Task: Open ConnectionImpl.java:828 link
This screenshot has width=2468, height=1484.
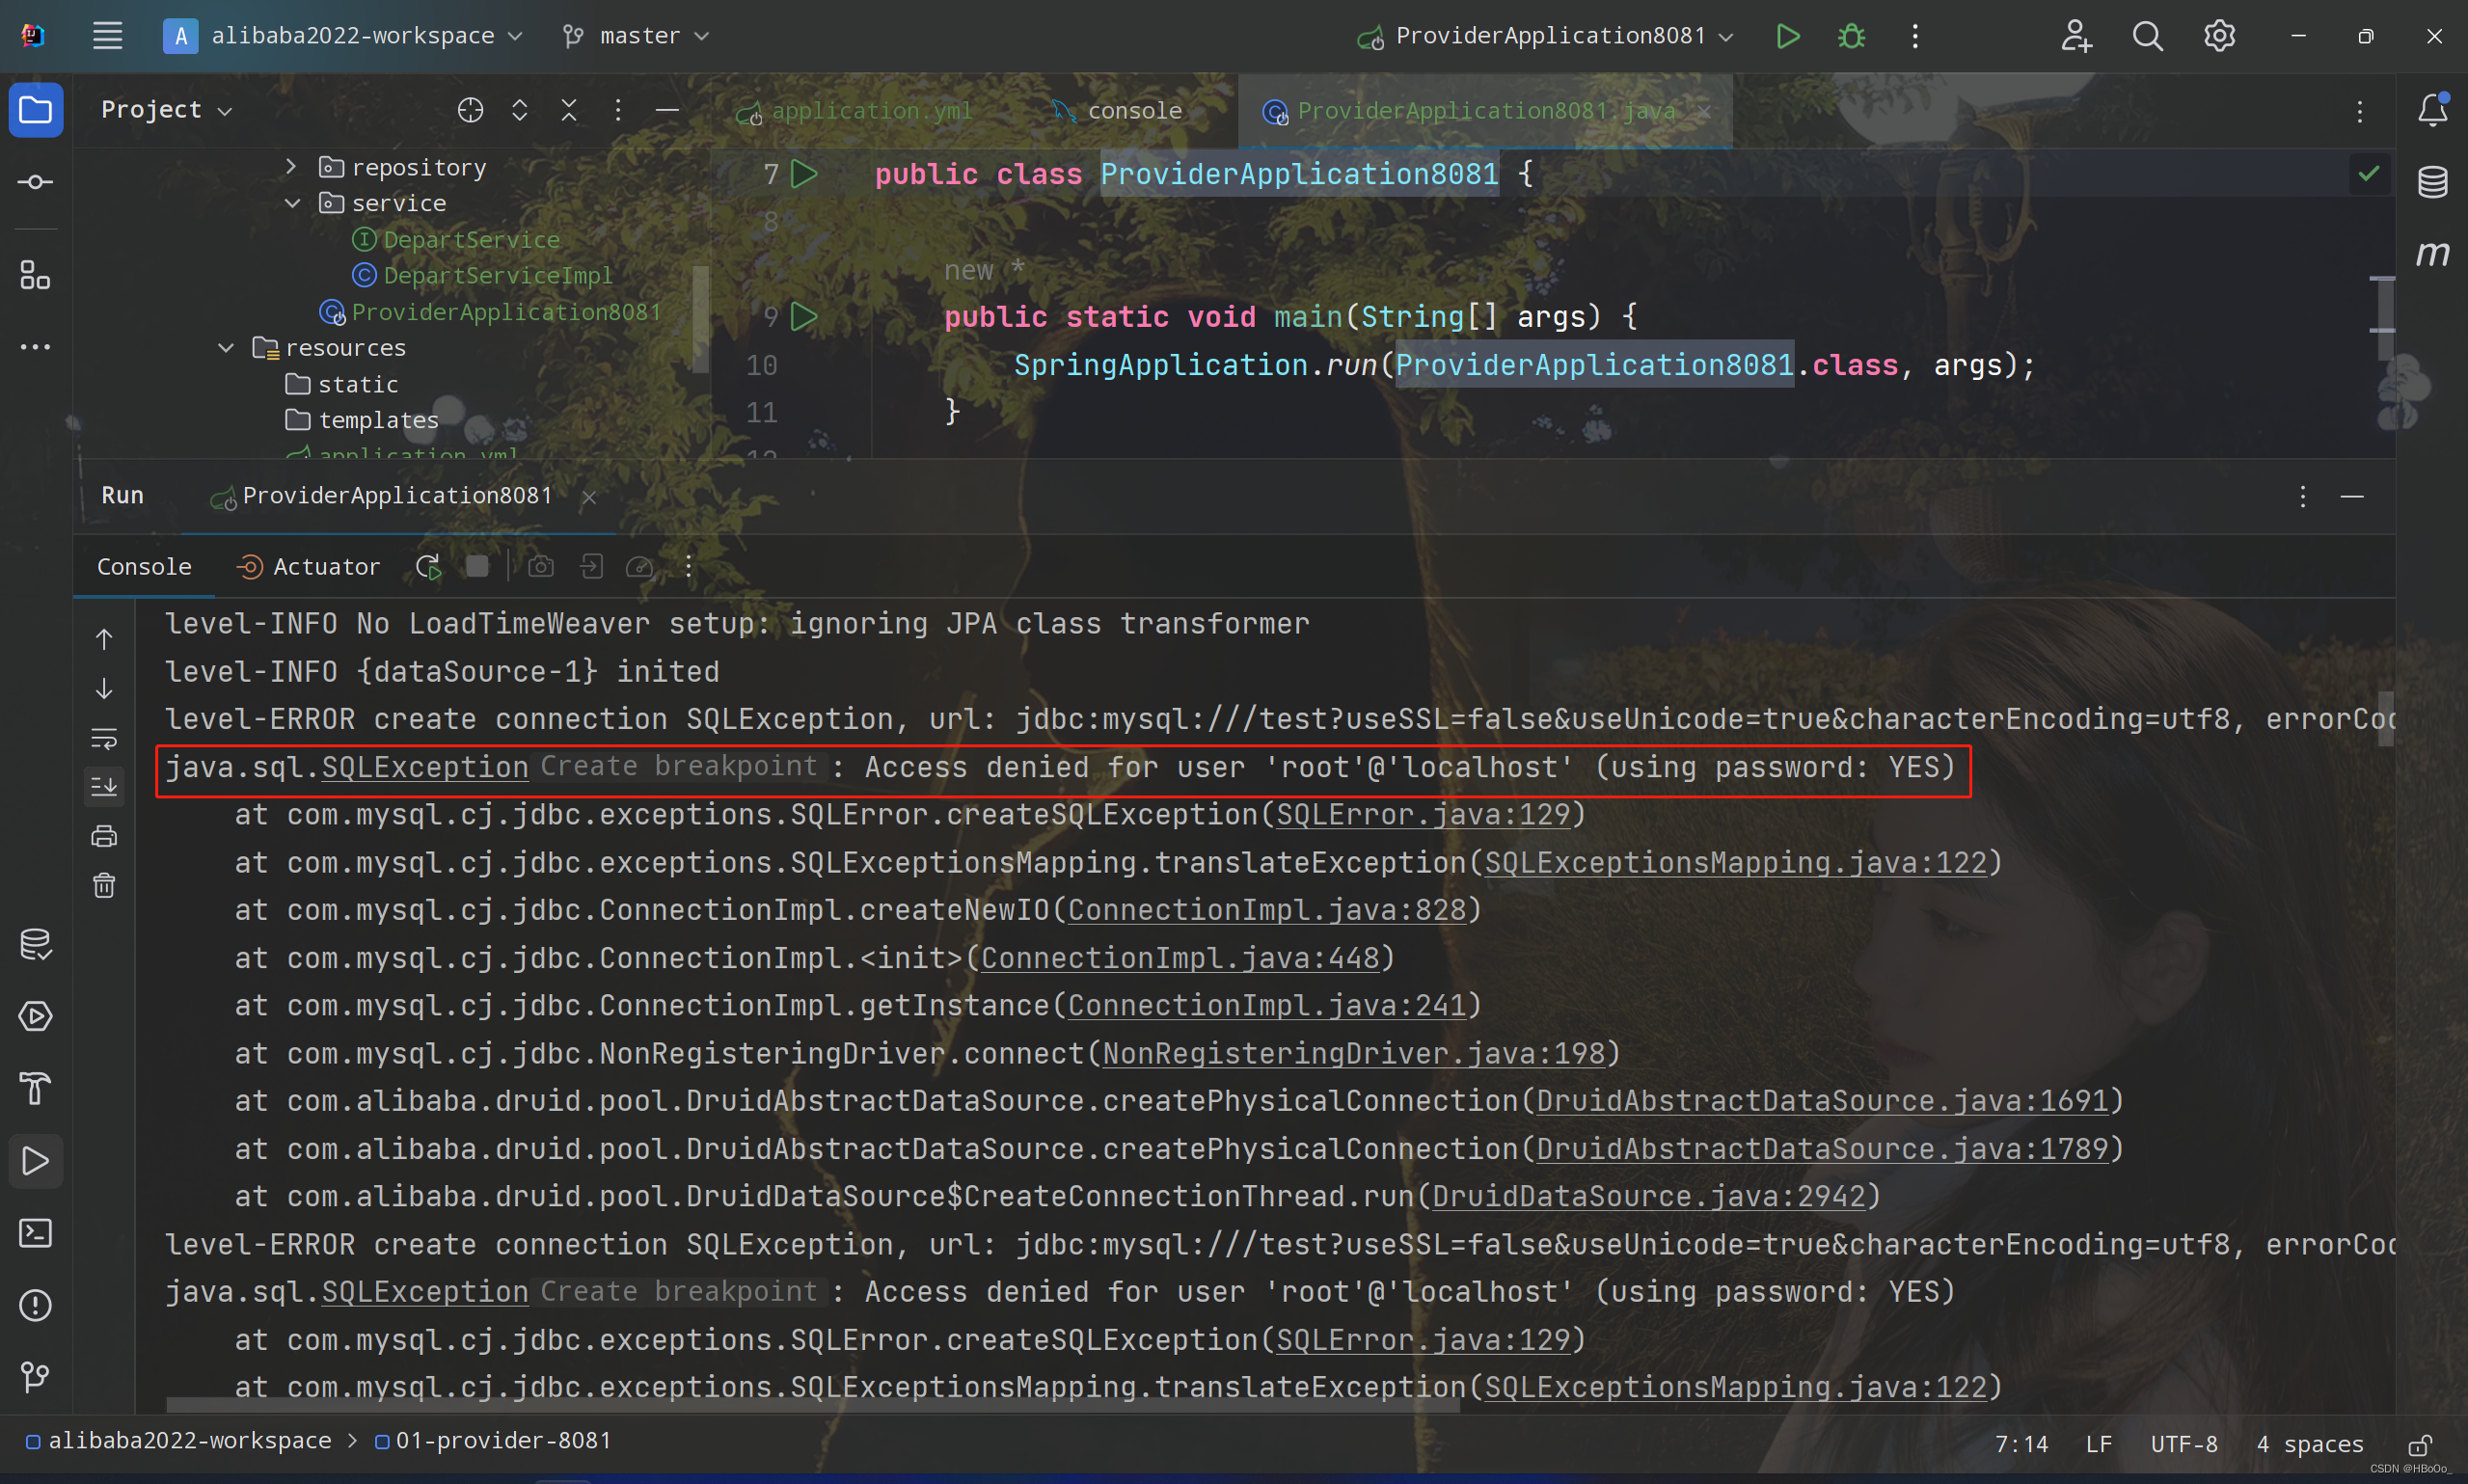Action: click(1266, 910)
